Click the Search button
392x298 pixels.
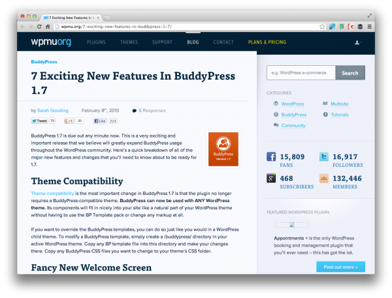point(350,73)
